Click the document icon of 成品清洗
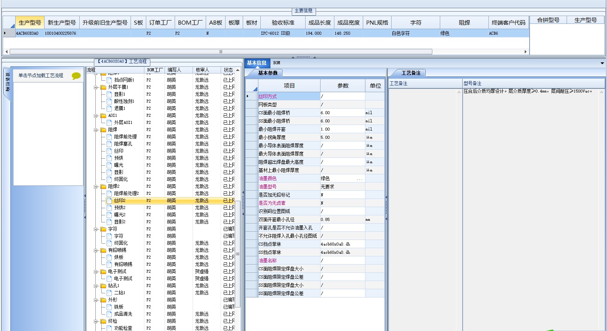607x331 pixels. pos(110,314)
